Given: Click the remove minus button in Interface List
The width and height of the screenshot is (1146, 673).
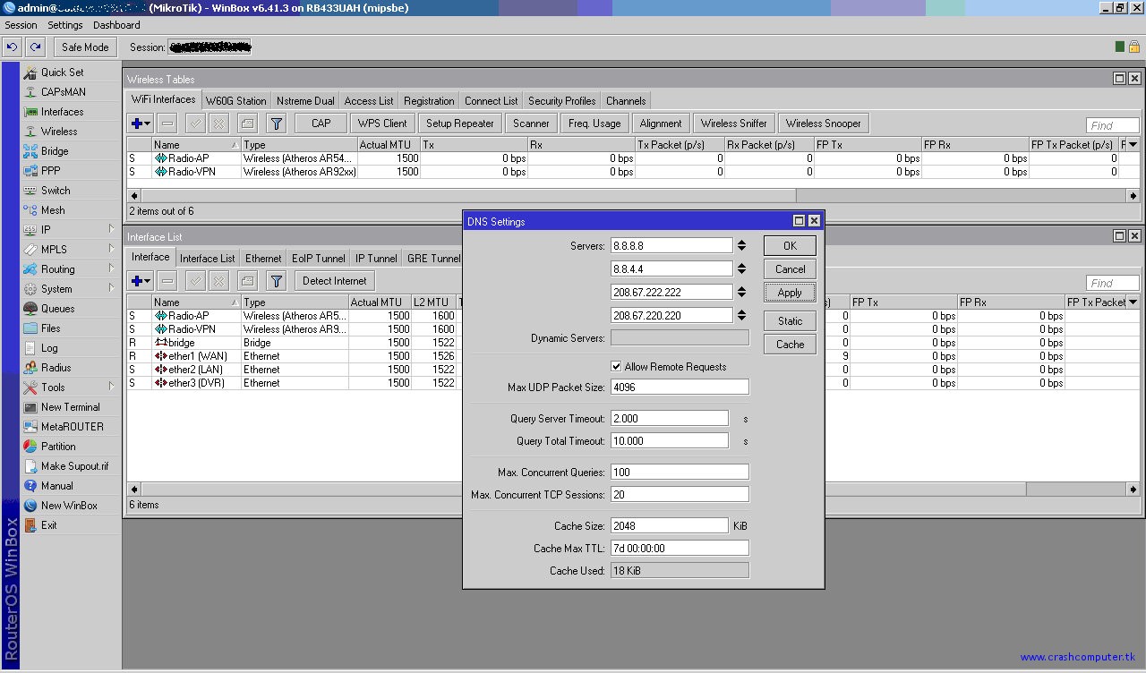Looking at the screenshot, I should pyautogui.click(x=167, y=281).
